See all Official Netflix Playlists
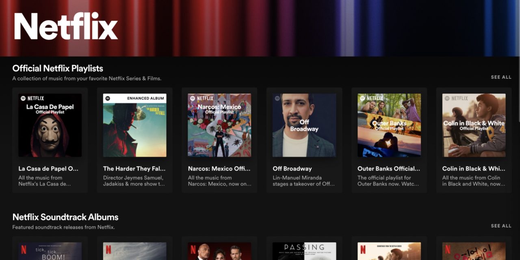520x260 pixels. click(501, 77)
